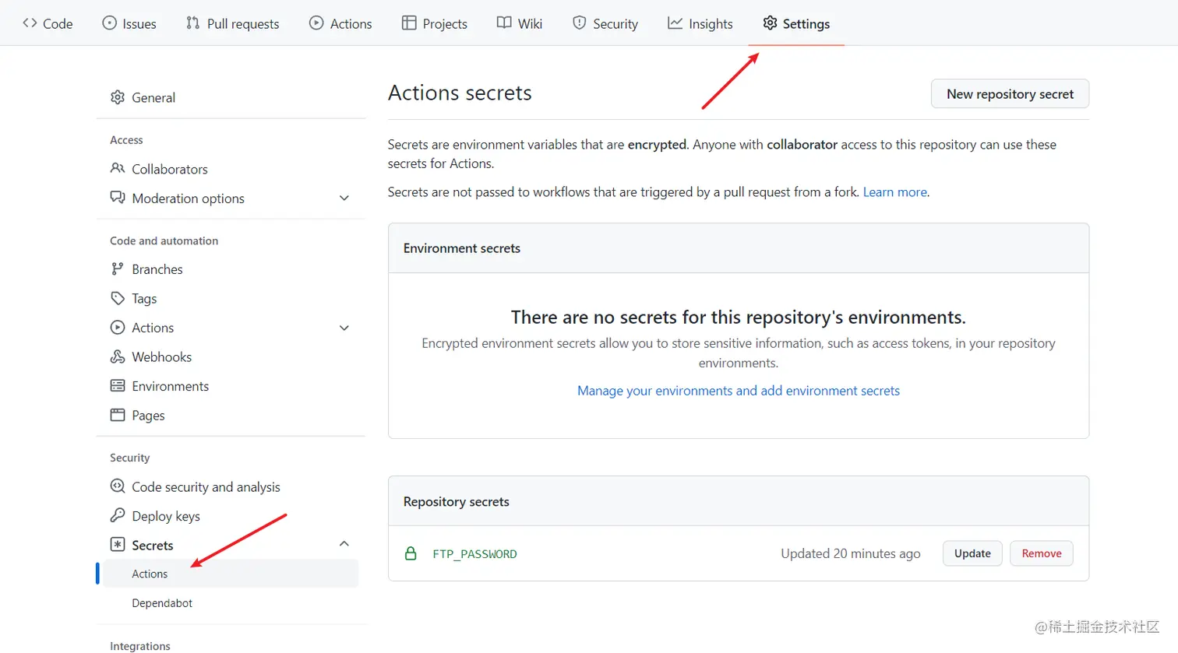The height and width of the screenshot is (653, 1178).
Task: Expand the Moderation options section
Action: click(344, 198)
